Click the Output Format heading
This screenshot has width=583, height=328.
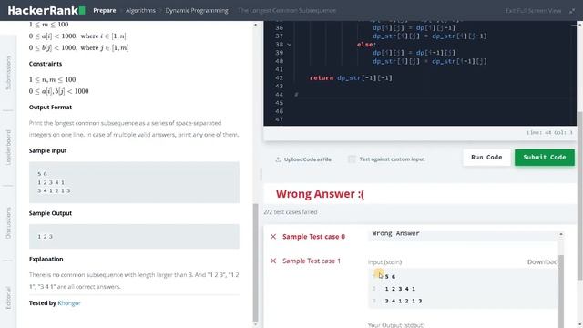pos(50,108)
